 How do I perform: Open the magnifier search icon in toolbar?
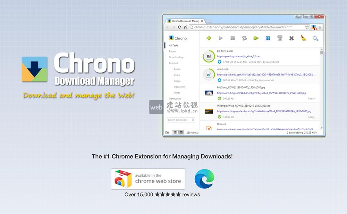315,38
